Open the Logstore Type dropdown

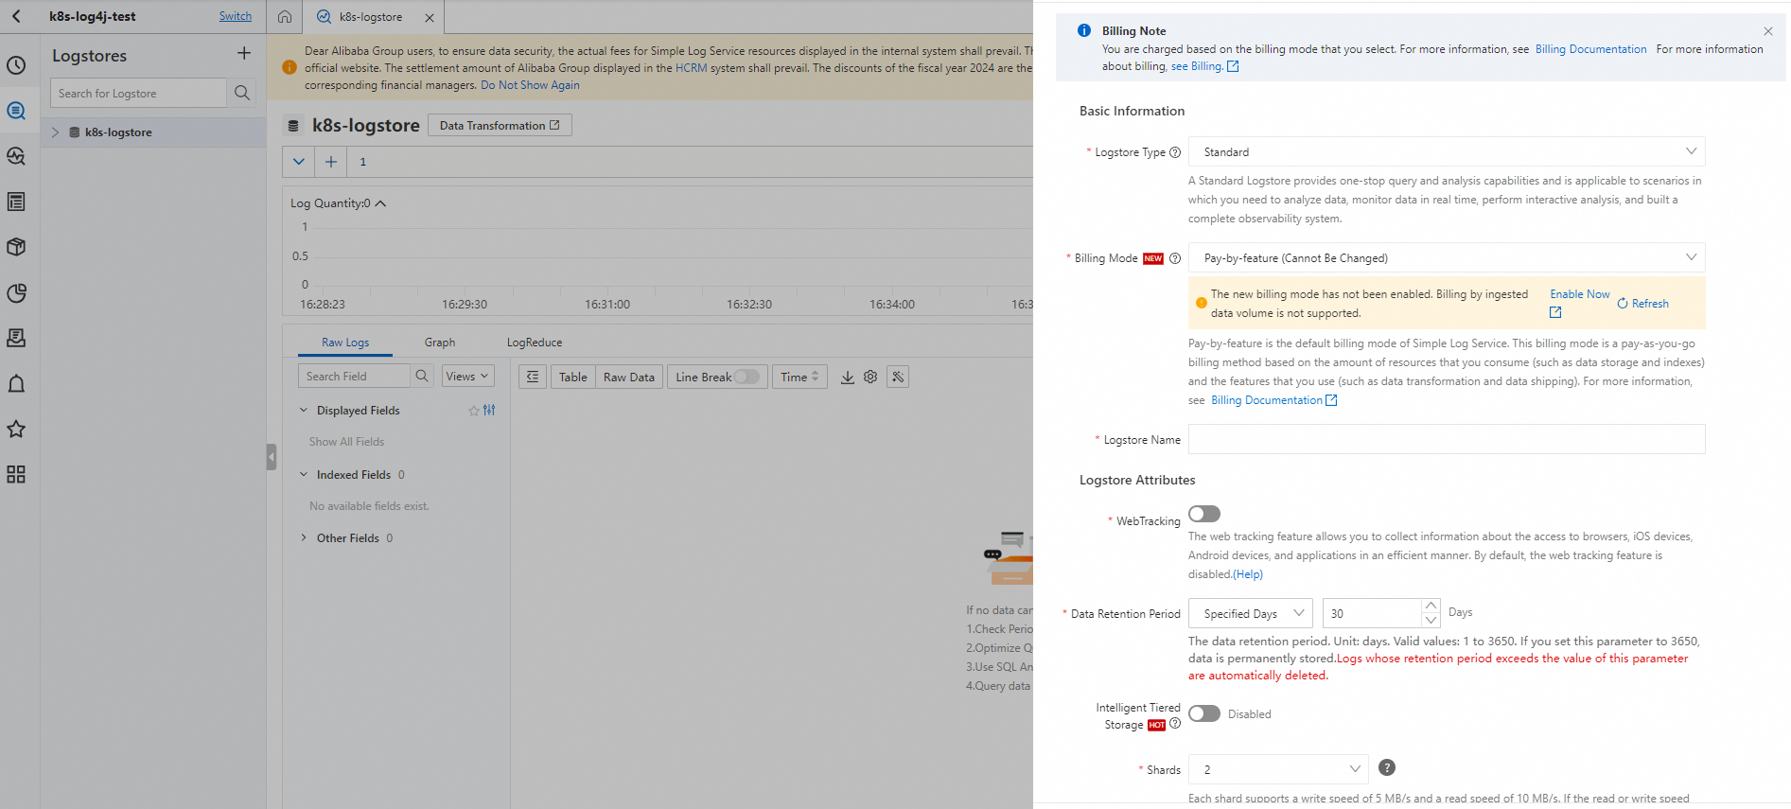click(1447, 151)
